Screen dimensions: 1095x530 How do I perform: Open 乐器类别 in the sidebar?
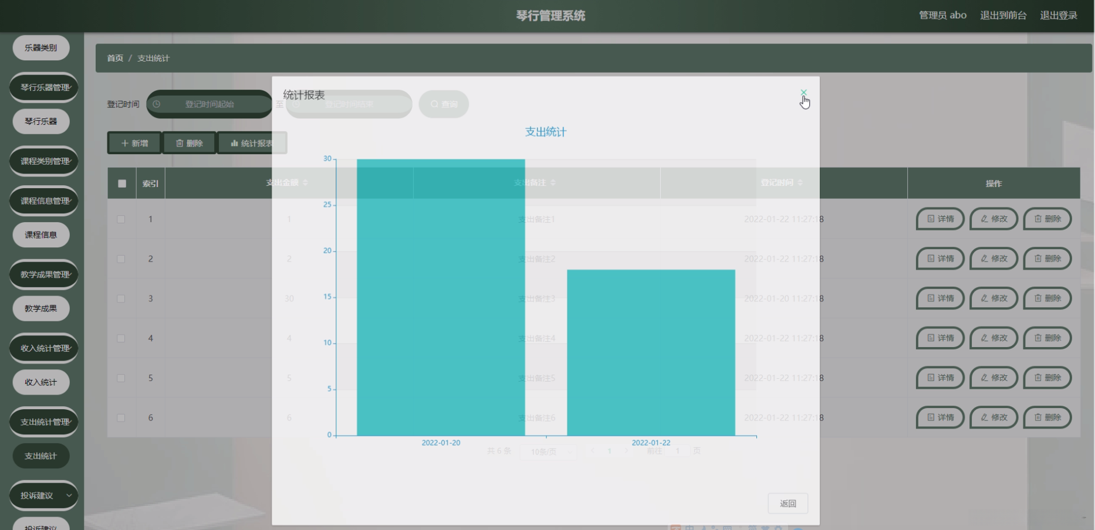click(x=41, y=47)
